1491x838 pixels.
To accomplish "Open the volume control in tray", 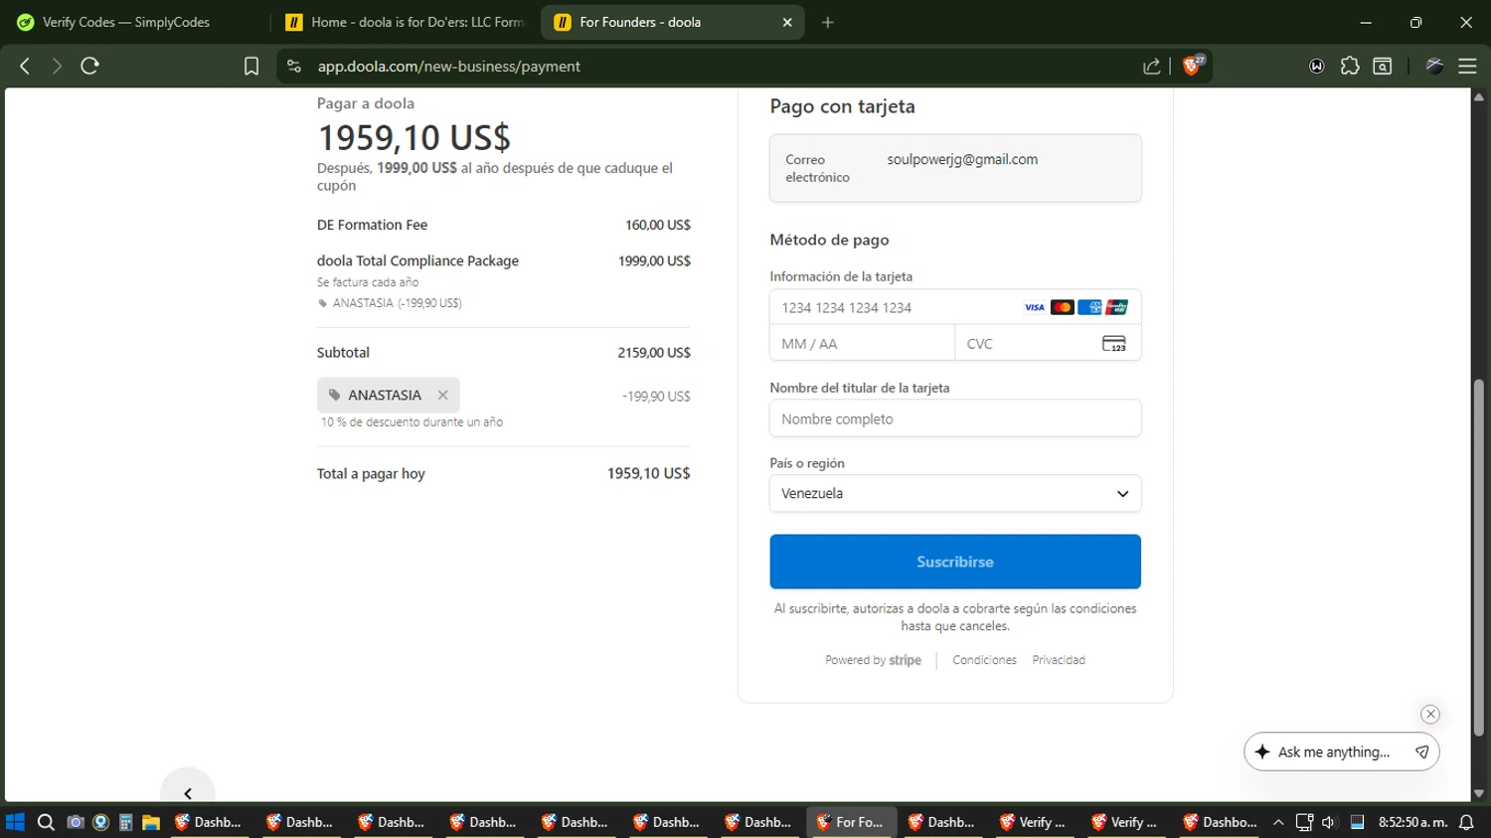I will pos(1329,822).
